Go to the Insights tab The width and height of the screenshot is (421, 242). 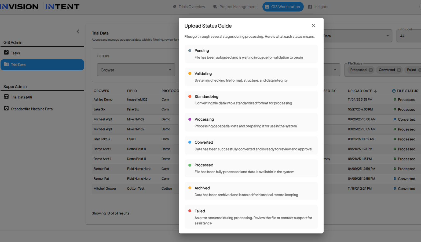tap(318, 7)
